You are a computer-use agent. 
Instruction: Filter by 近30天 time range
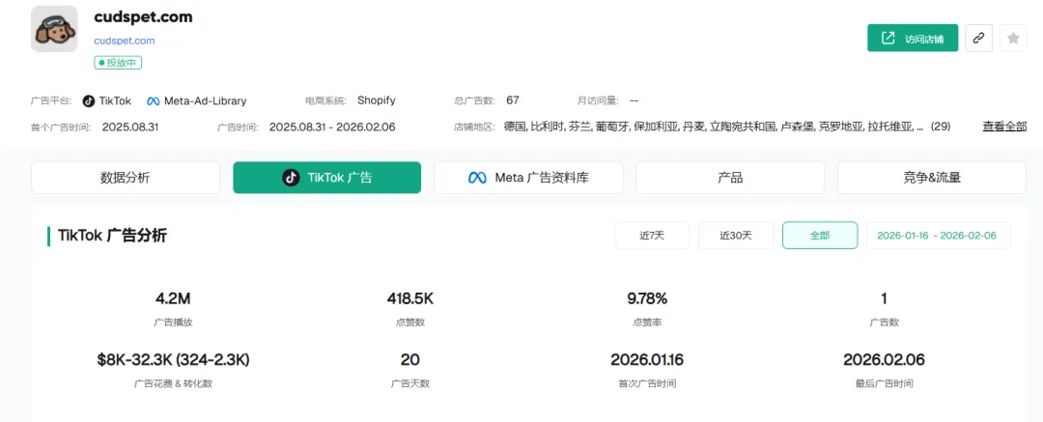[x=736, y=236]
